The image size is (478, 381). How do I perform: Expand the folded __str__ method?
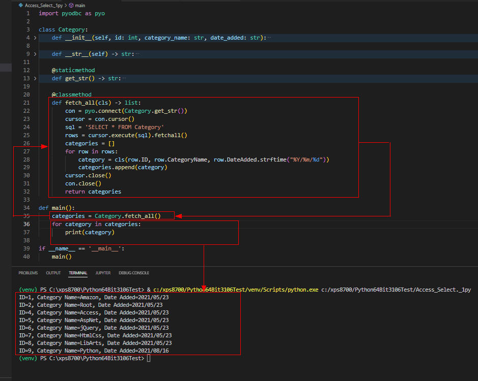(x=35, y=54)
